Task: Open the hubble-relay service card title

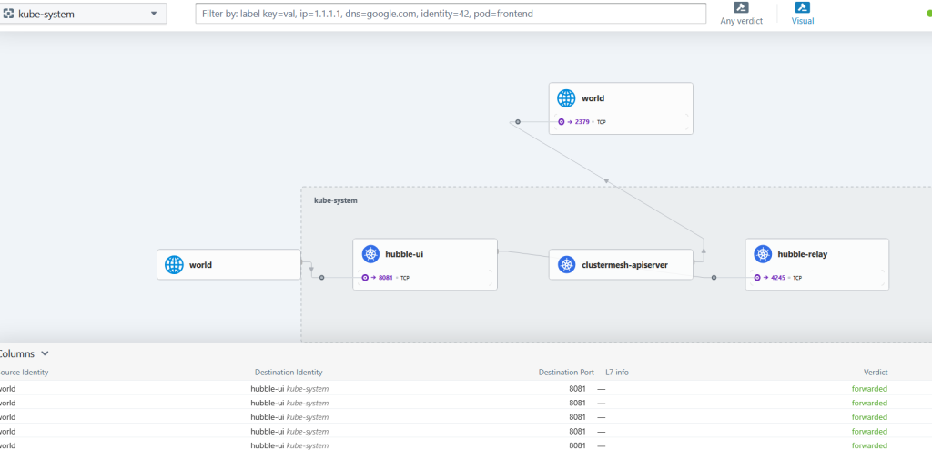Action: click(803, 254)
